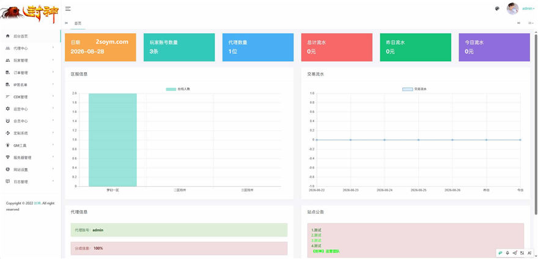Select the 首页 tab

click(78, 23)
